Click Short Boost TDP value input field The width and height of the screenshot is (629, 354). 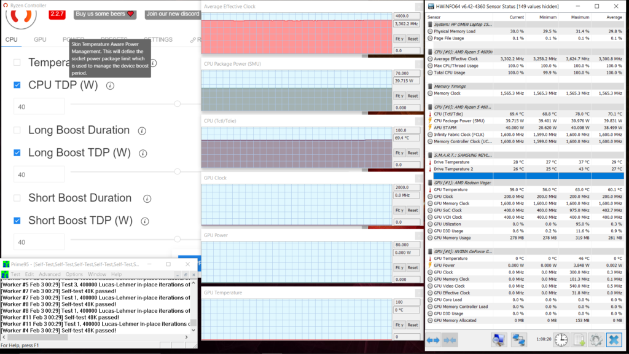(x=39, y=242)
